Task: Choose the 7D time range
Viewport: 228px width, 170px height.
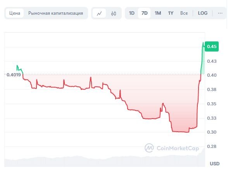Action: click(x=144, y=13)
